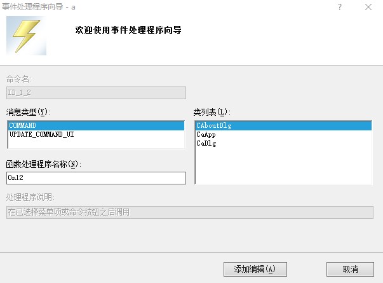Pick CaDlg from the class list
The width and height of the screenshot is (383, 283).
tap(207, 144)
